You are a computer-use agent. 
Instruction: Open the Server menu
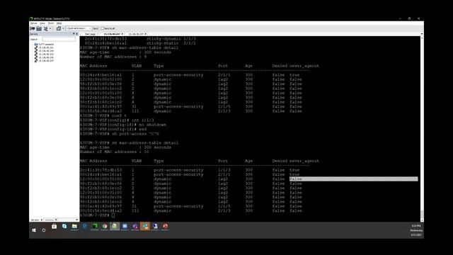33,23
